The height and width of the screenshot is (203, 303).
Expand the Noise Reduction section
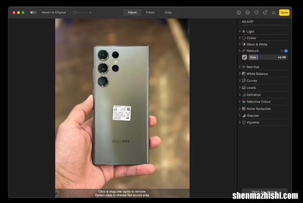tap(240, 109)
